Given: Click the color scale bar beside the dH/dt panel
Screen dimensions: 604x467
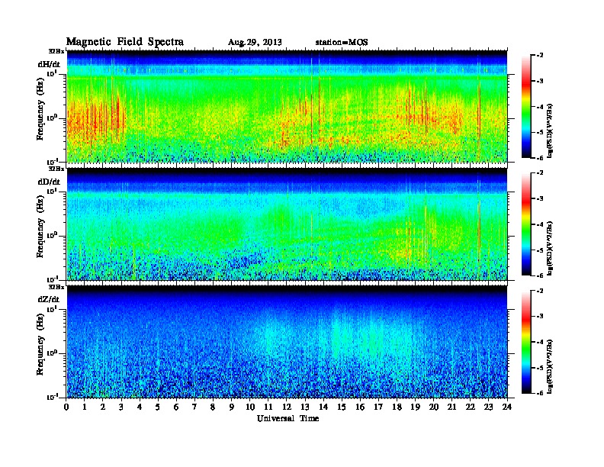Looking at the screenshot, I should click(x=526, y=106).
